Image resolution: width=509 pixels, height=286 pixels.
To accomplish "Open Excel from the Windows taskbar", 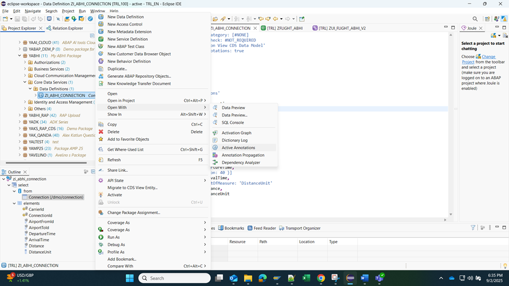I will click(306, 278).
